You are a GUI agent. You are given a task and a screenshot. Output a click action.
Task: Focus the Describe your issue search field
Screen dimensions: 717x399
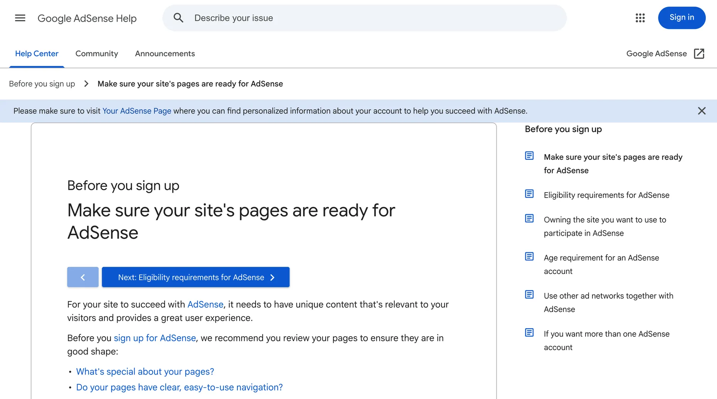tap(365, 18)
